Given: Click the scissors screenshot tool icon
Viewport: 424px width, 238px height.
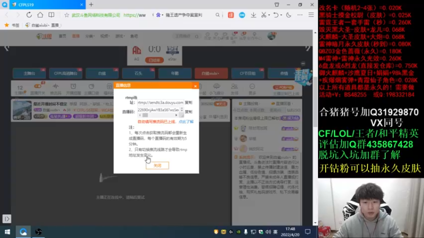Looking at the screenshot, I should pyautogui.click(x=263, y=15).
